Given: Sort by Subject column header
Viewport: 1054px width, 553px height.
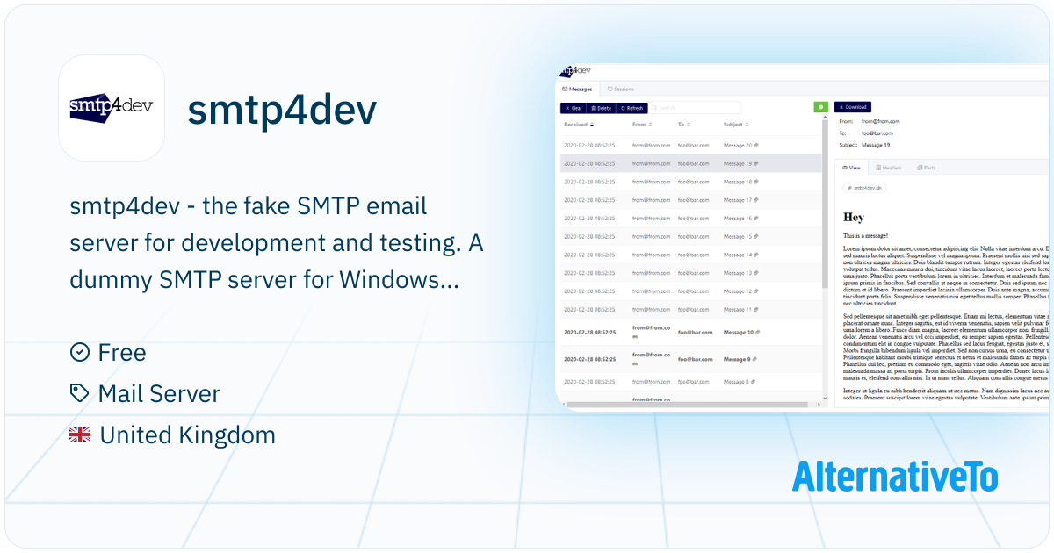Looking at the screenshot, I should click(x=736, y=125).
